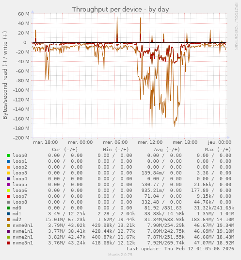Click nvme3n1 max value '47.07M/ 18.92M'

coord(214,243)
